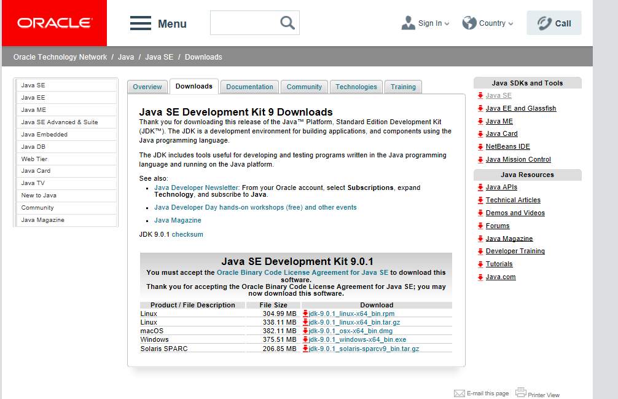The height and width of the screenshot is (399, 618).
Task: Click red arrow icon beside Tutorials
Action: click(480, 264)
